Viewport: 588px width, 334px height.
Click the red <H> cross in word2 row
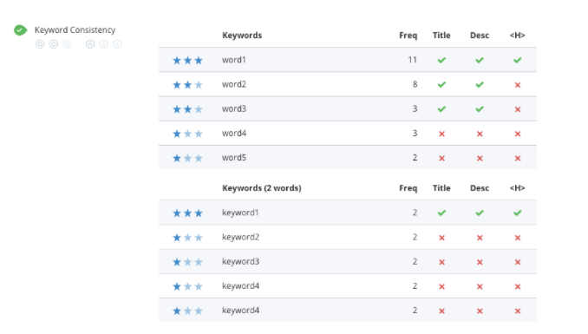pos(518,85)
